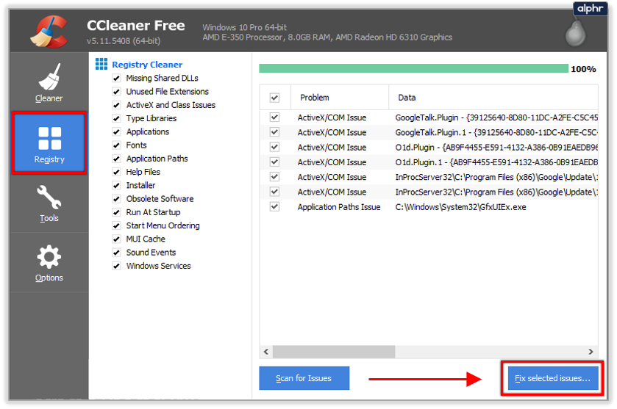617x409 pixels.
Task: Toggle the Application Paths checkbox
Action: pos(116,159)
